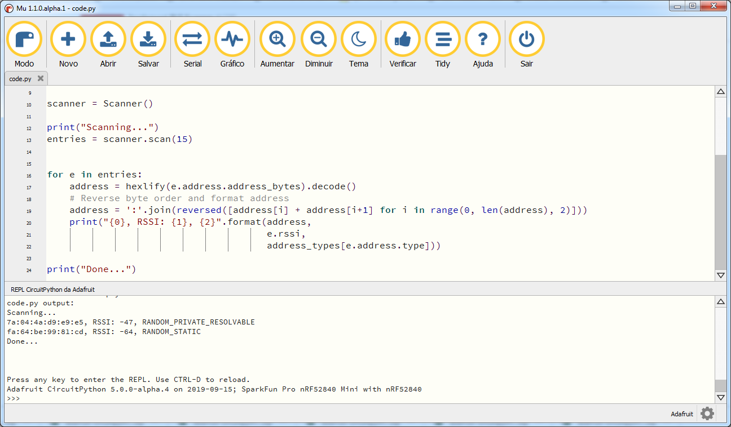Image resolution: width=731 pixels, height=427 pixels.
Task: Open the Modo mode selector
Action: pos(24,38)
